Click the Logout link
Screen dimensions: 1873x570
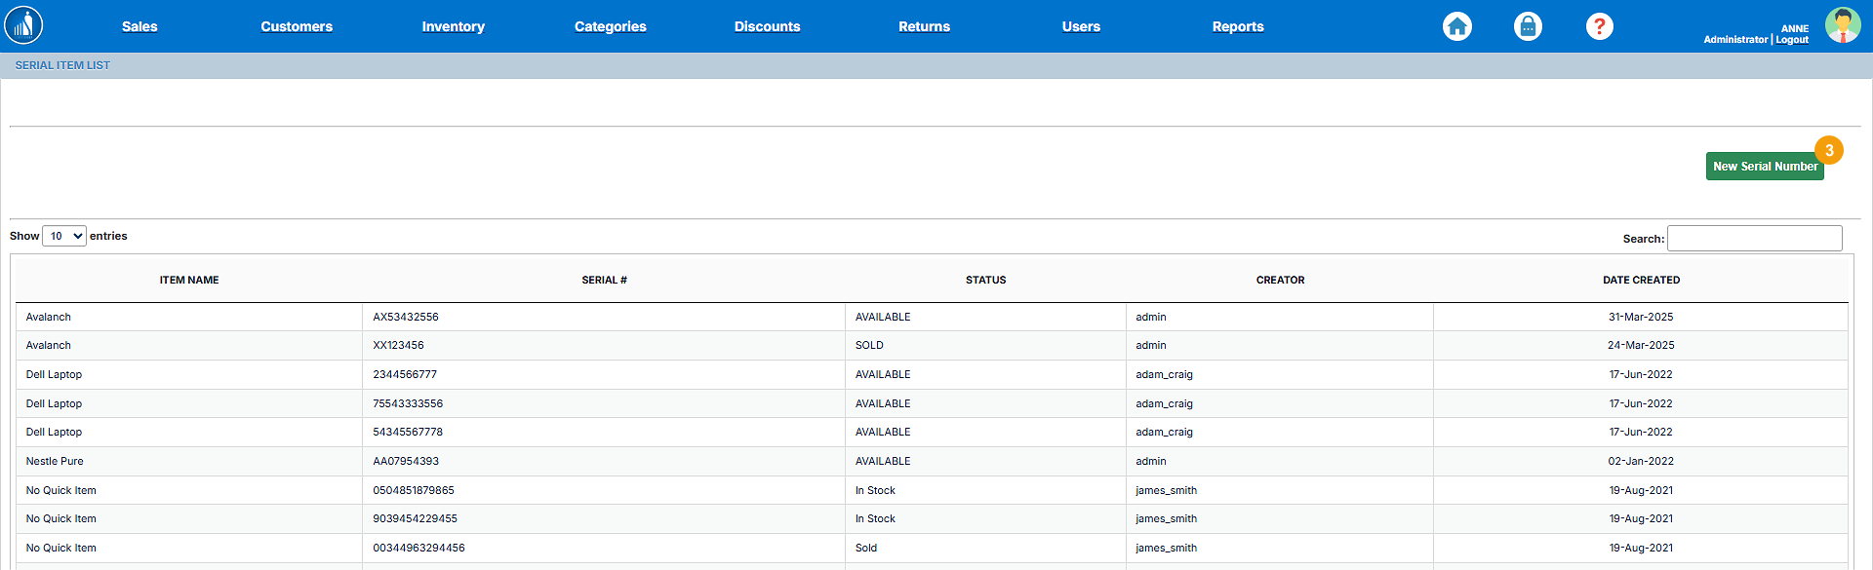pyautogui.click(x=1792, y=40)
